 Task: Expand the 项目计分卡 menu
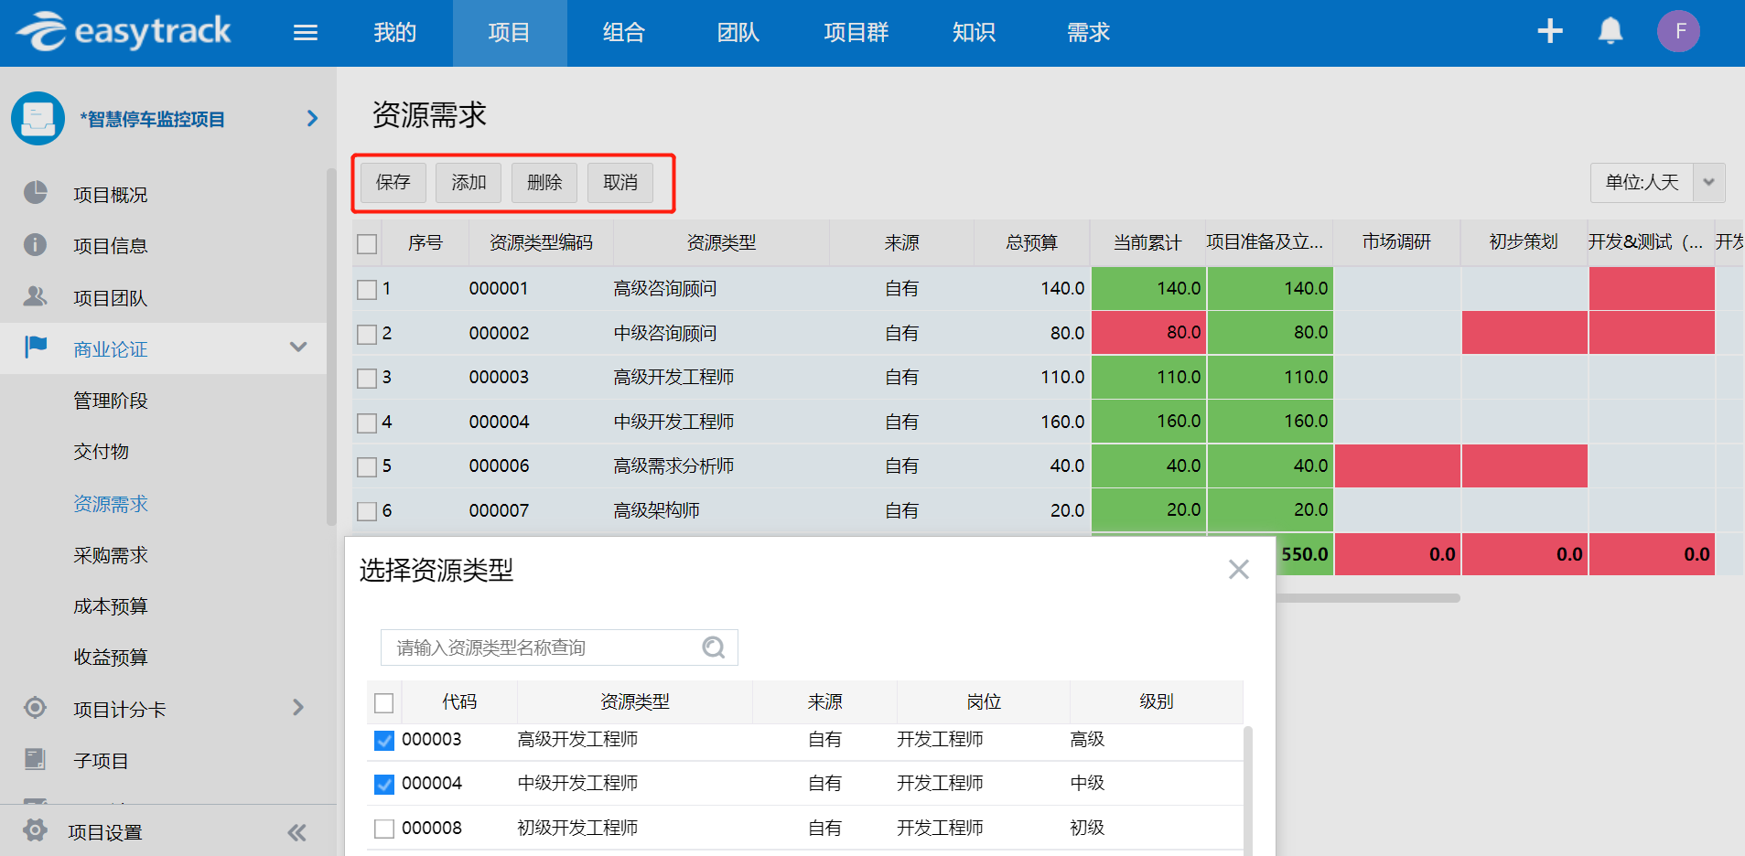[297, 708]
